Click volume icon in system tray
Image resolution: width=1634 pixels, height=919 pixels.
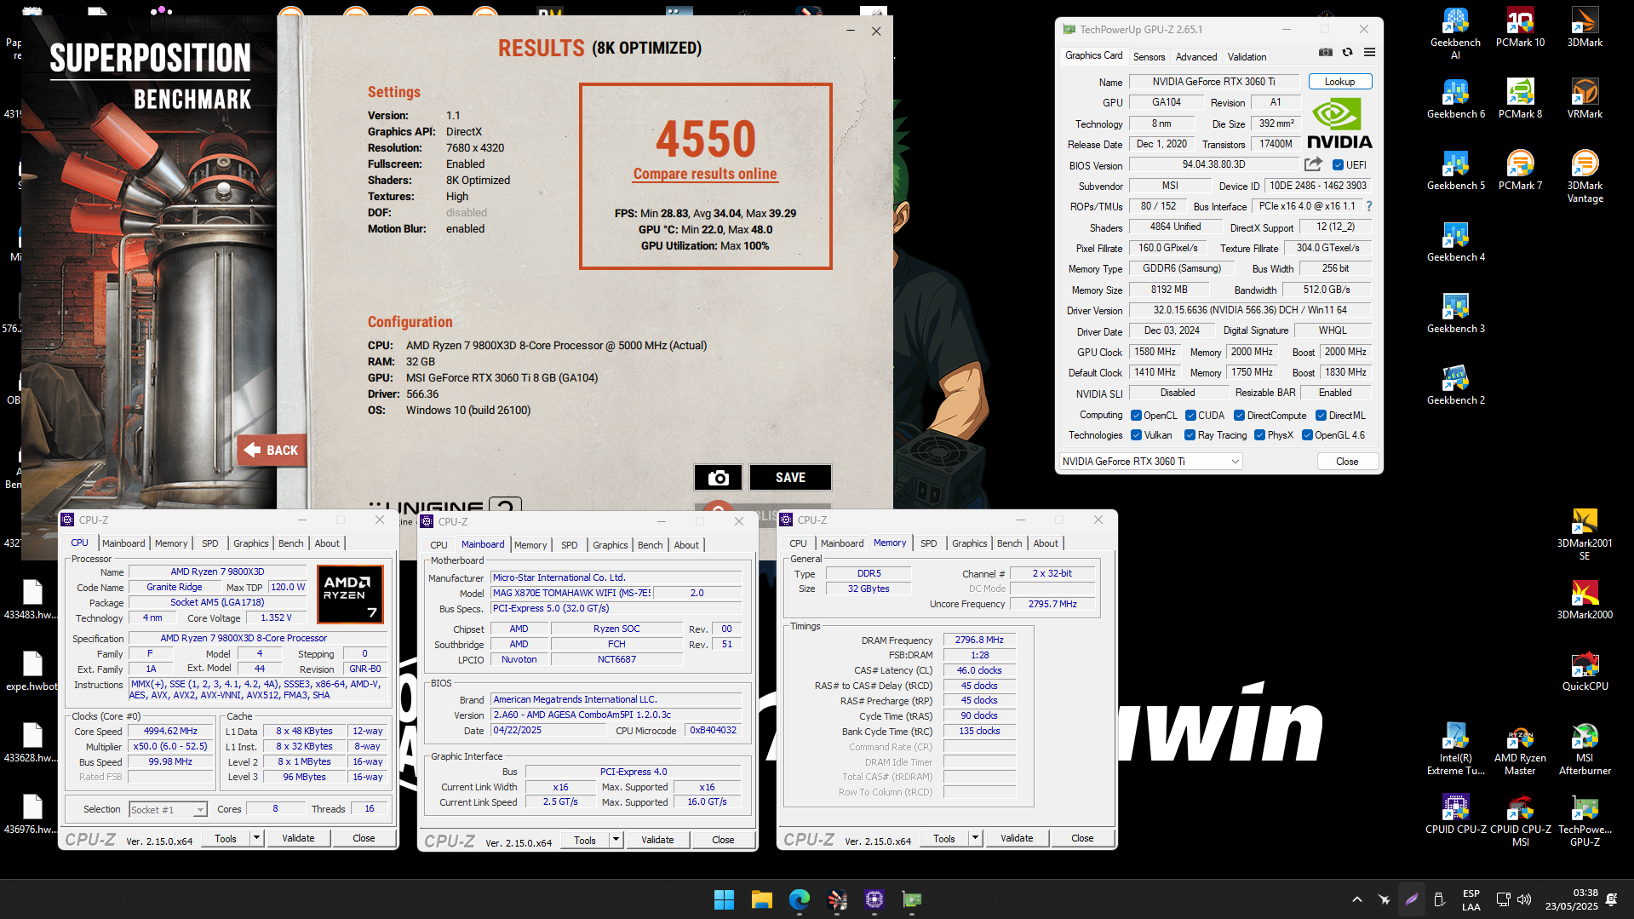click(1524, 899)
